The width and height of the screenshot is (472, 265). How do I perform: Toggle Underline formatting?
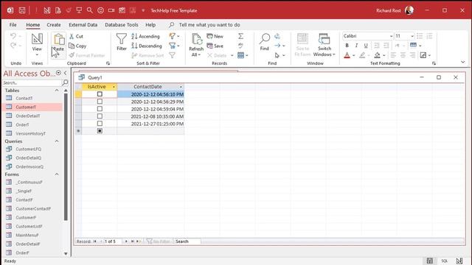point(366,46)
